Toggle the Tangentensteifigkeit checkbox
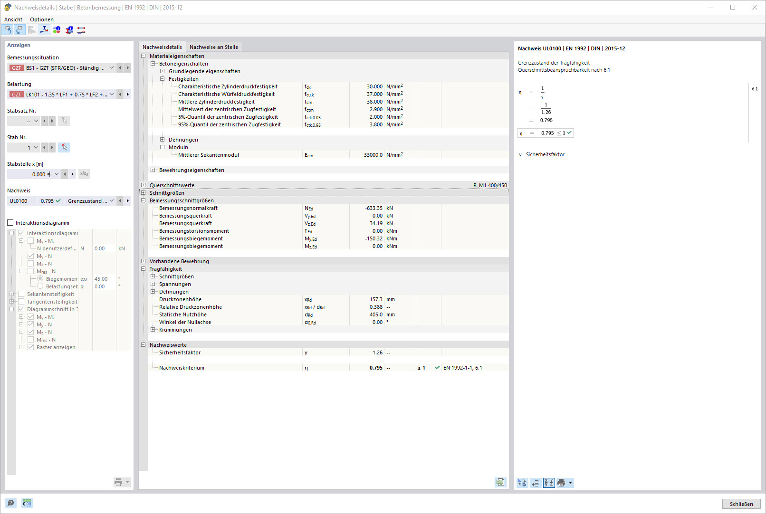Viewport: 766px width, 514px height. pos(21,302)
